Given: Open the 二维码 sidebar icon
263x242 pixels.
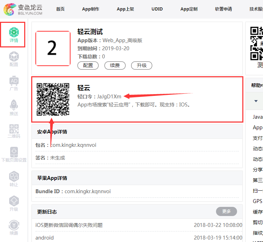Looking at the screenshot, I should tap(14, 131).
